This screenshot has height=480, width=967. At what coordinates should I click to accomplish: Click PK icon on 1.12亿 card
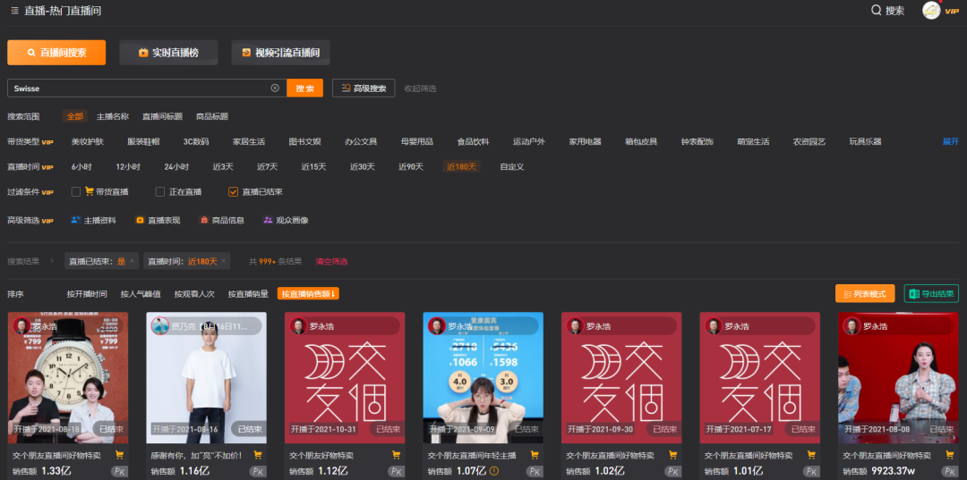pyautogui.click(x=397, y=471)
